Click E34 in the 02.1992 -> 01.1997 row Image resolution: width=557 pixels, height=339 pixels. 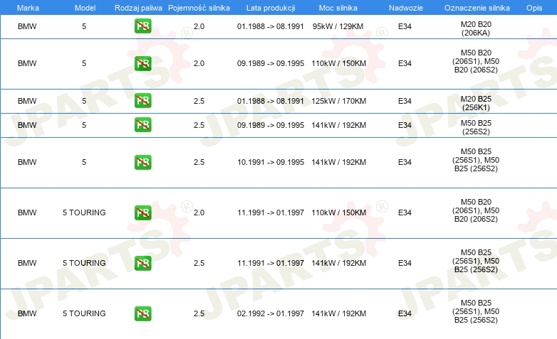tap(405, 313)
